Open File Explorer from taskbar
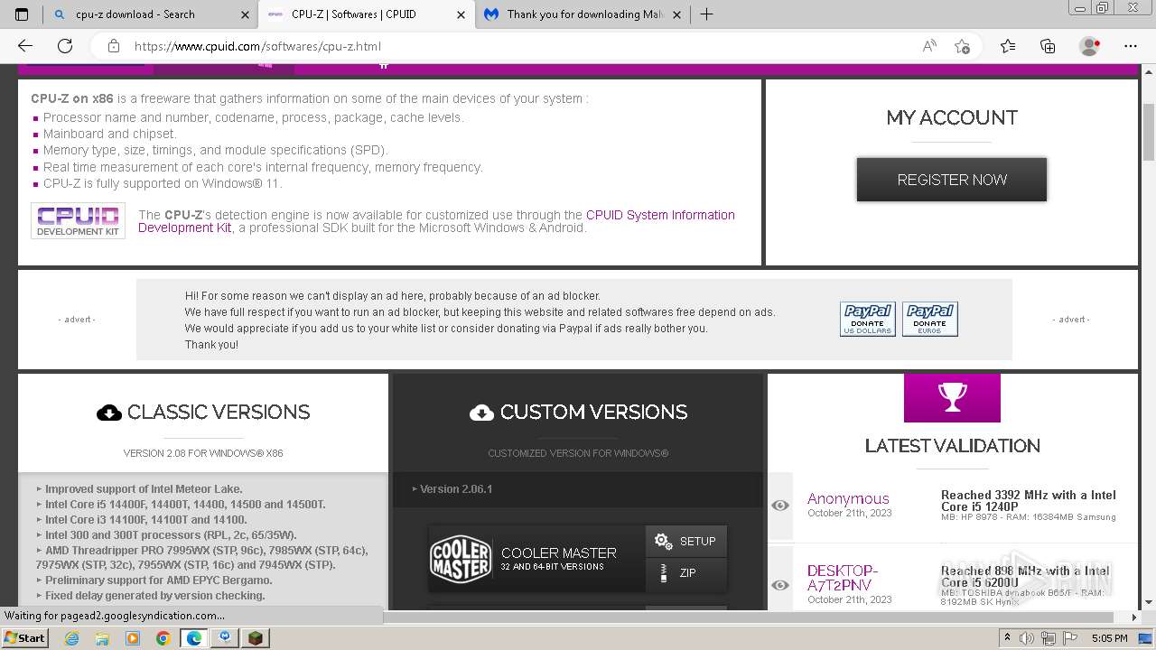This screenshot has width=1156, height=650. [x=102, y=638]
